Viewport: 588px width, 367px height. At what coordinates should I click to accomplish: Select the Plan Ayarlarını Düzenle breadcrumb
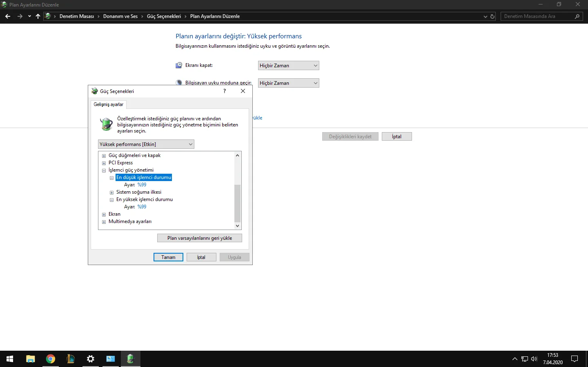click(215, 16)
